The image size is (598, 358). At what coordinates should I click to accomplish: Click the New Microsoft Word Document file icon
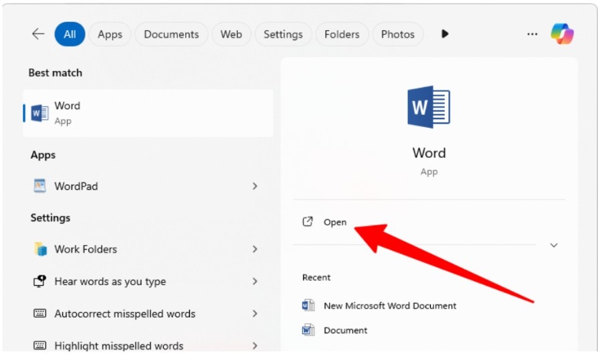pos(308,305)
